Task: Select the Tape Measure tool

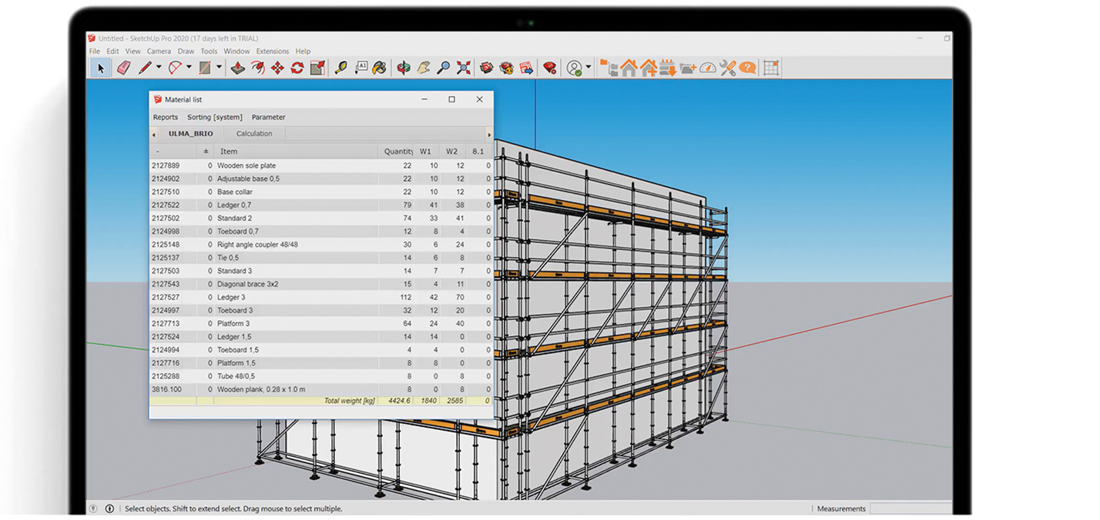Action: (x=340, y=68)
